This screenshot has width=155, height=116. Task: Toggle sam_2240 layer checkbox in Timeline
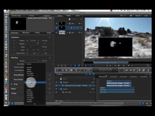(56, 92)
